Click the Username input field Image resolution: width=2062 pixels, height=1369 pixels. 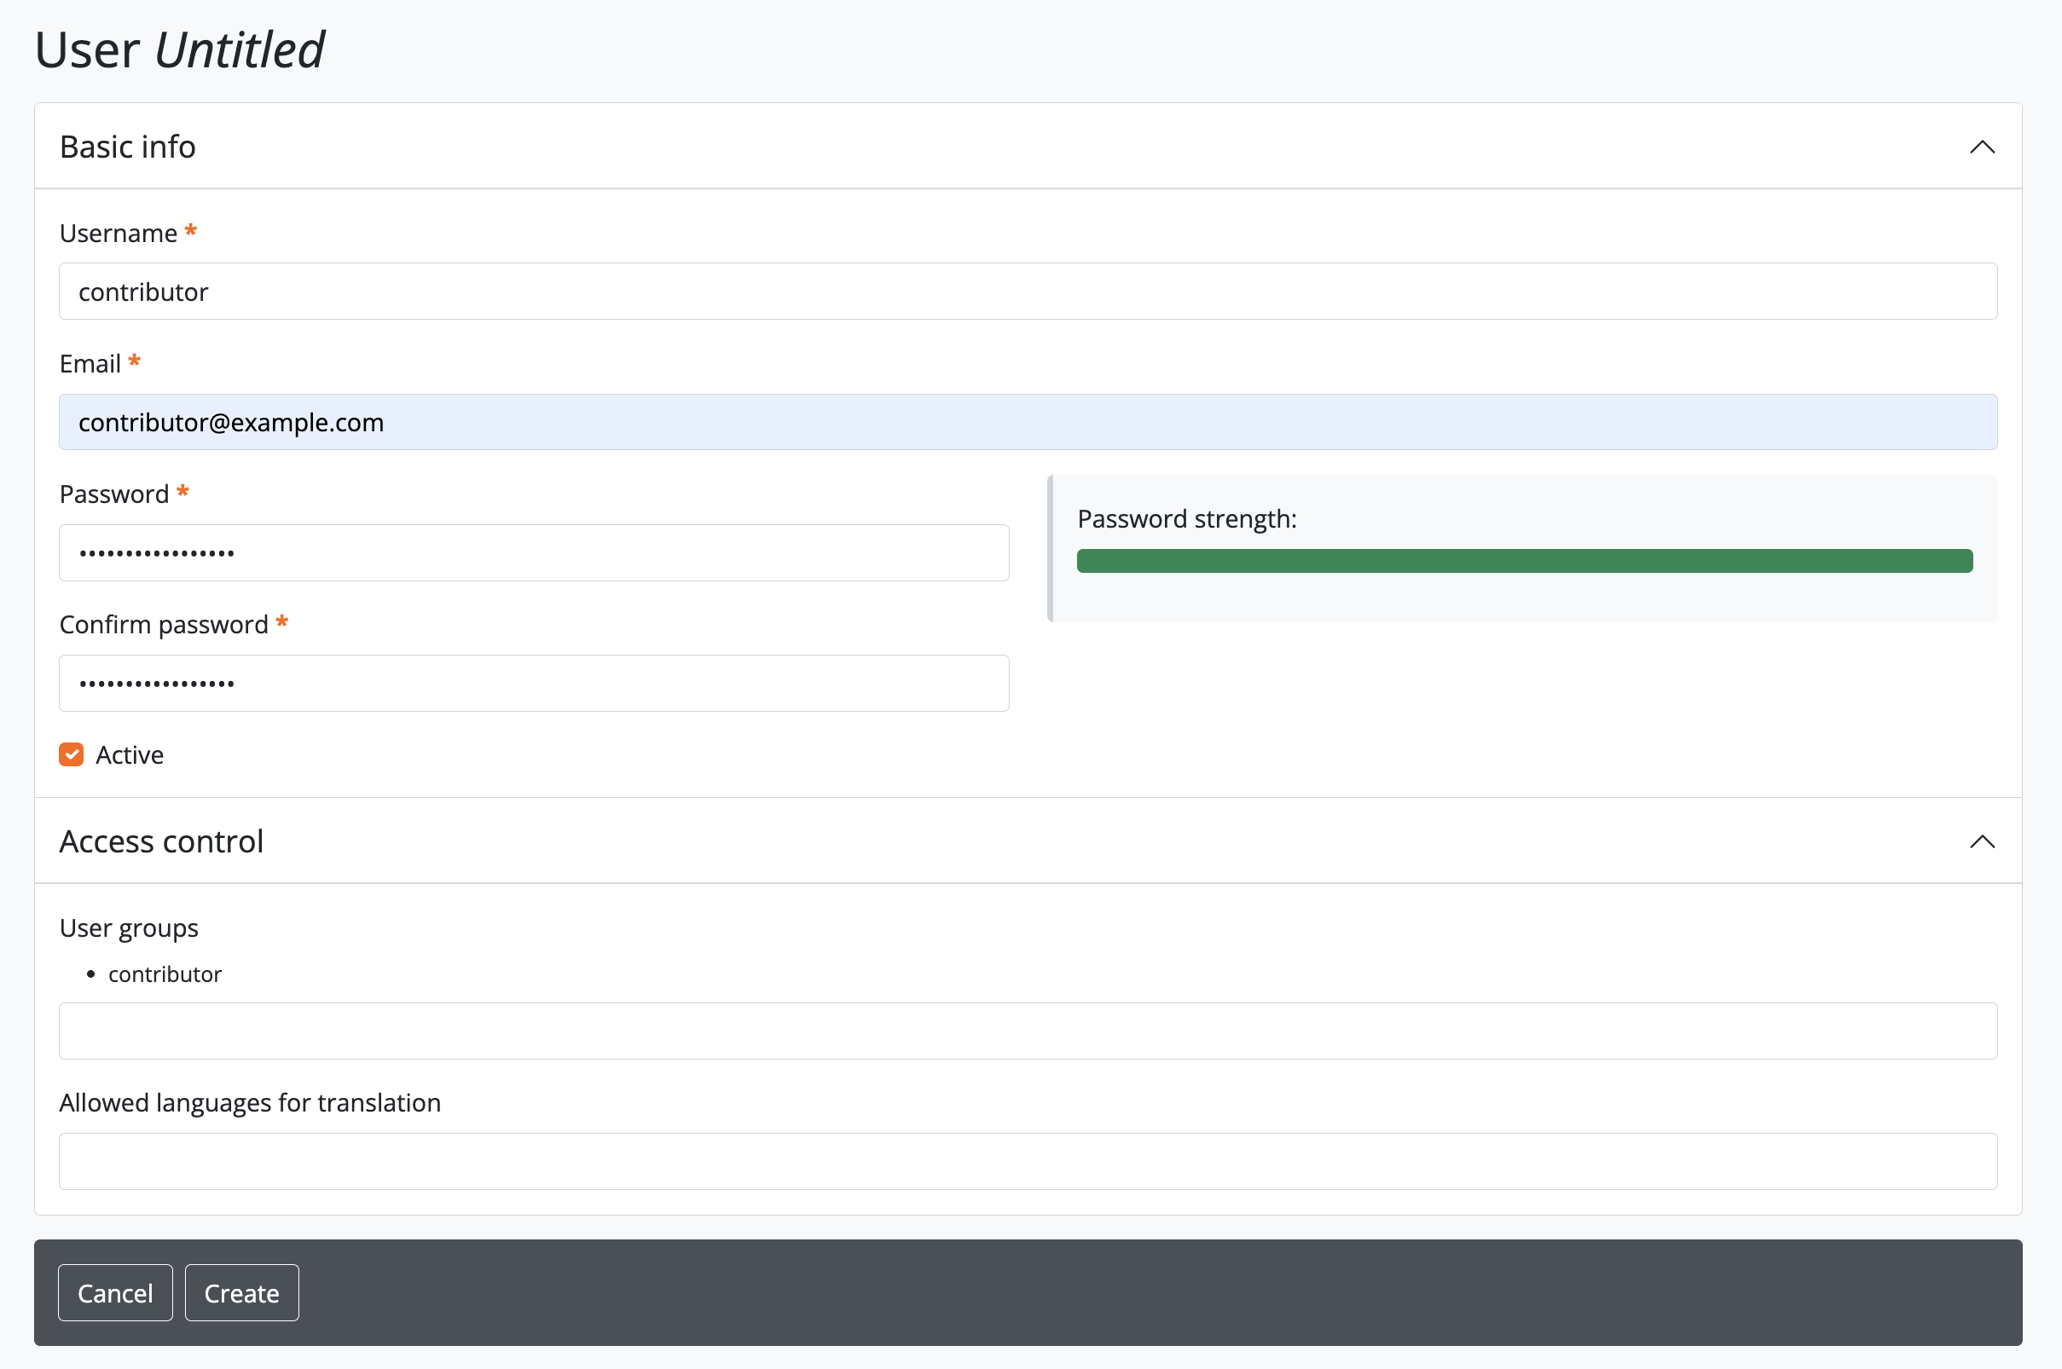pos(1027,292)
